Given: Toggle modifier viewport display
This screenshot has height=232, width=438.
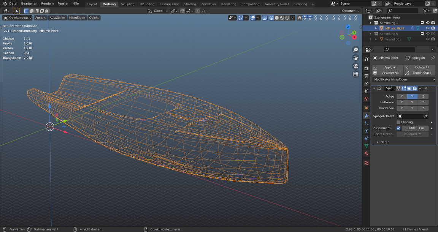Looking at the screenshot, I should [x=409, y=88].
